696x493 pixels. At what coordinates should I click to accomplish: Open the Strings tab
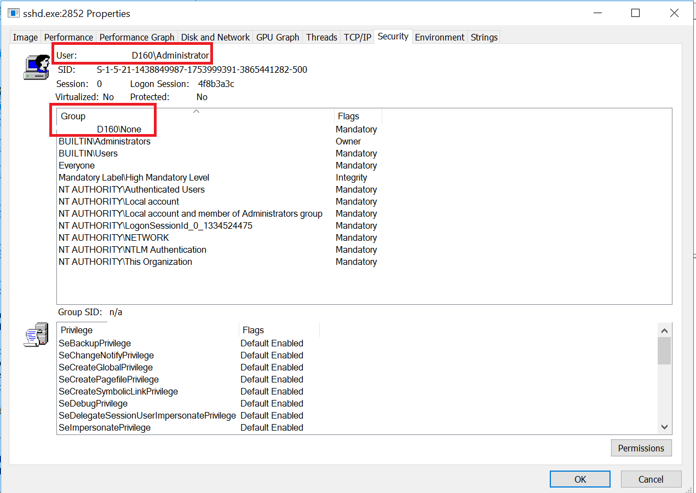(484, 37)
